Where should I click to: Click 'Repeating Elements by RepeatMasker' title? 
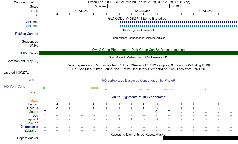(x=138, y=134)
